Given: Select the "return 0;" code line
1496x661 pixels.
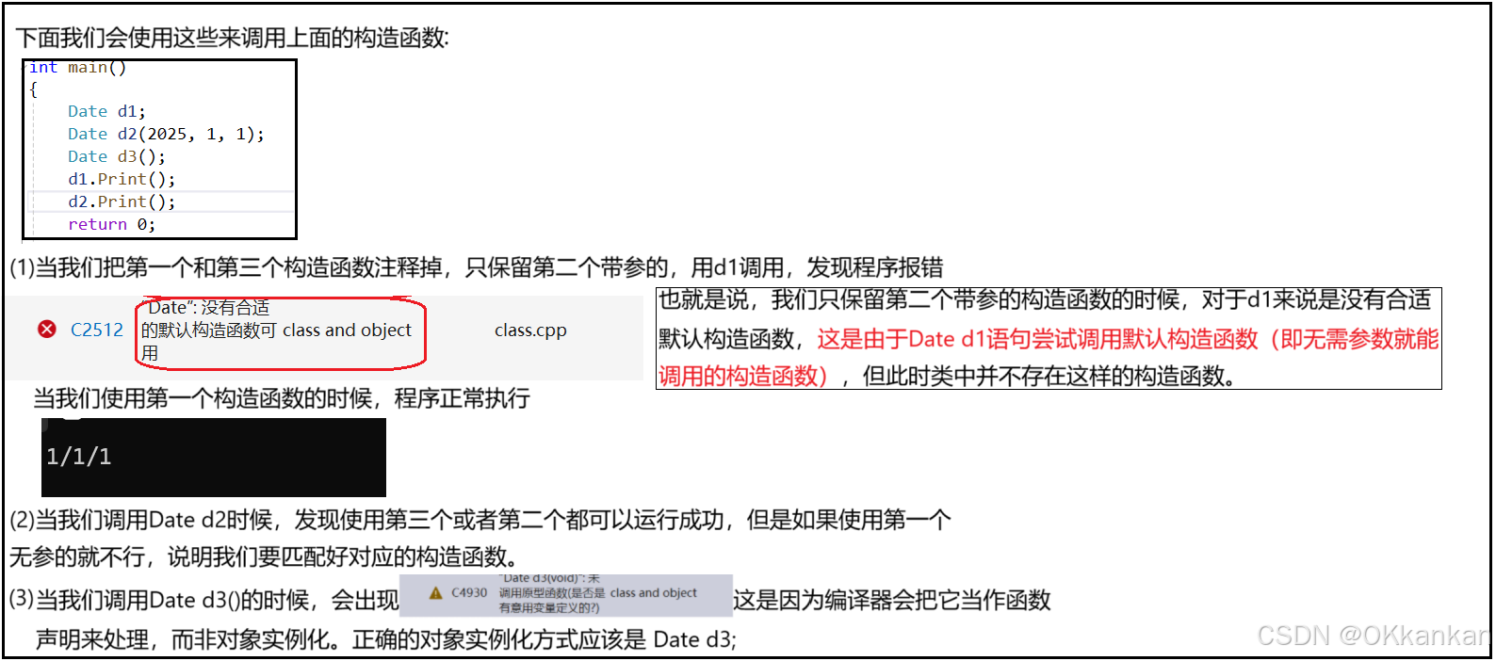Looking at the screenshot, I should pos(111,224).
